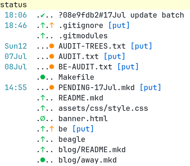This screenshot has width=190, height=166.
Task: Click the Sun12 date stamp
Action: click(16, 46)
